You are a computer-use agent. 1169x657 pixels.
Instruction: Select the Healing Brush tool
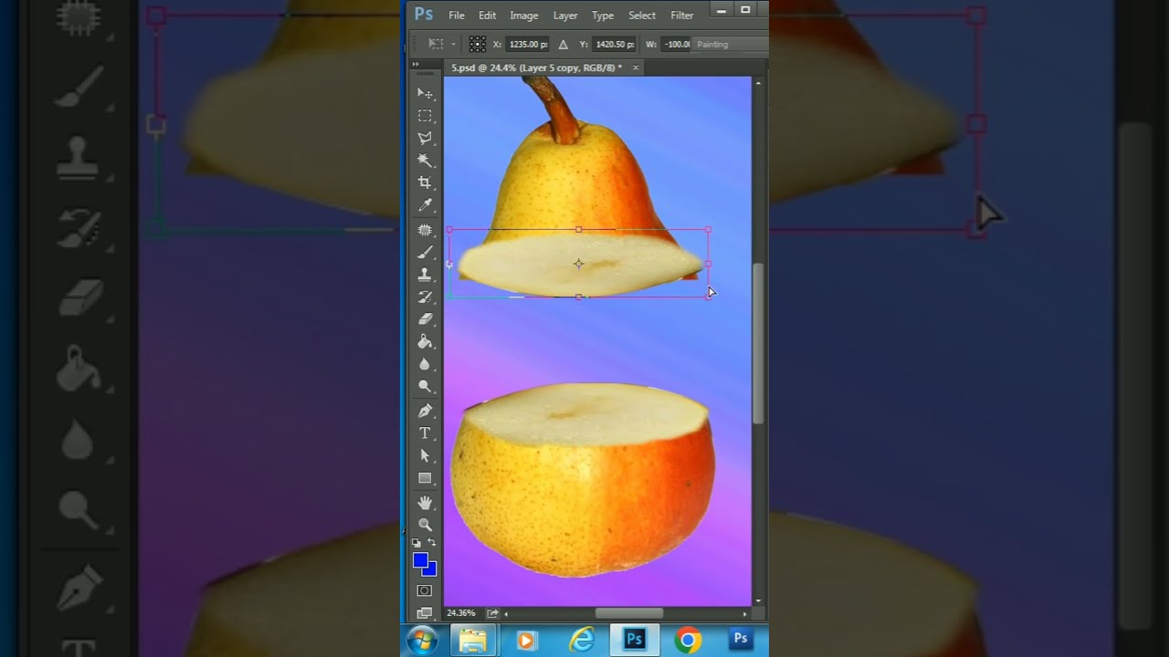pos(425,230)
